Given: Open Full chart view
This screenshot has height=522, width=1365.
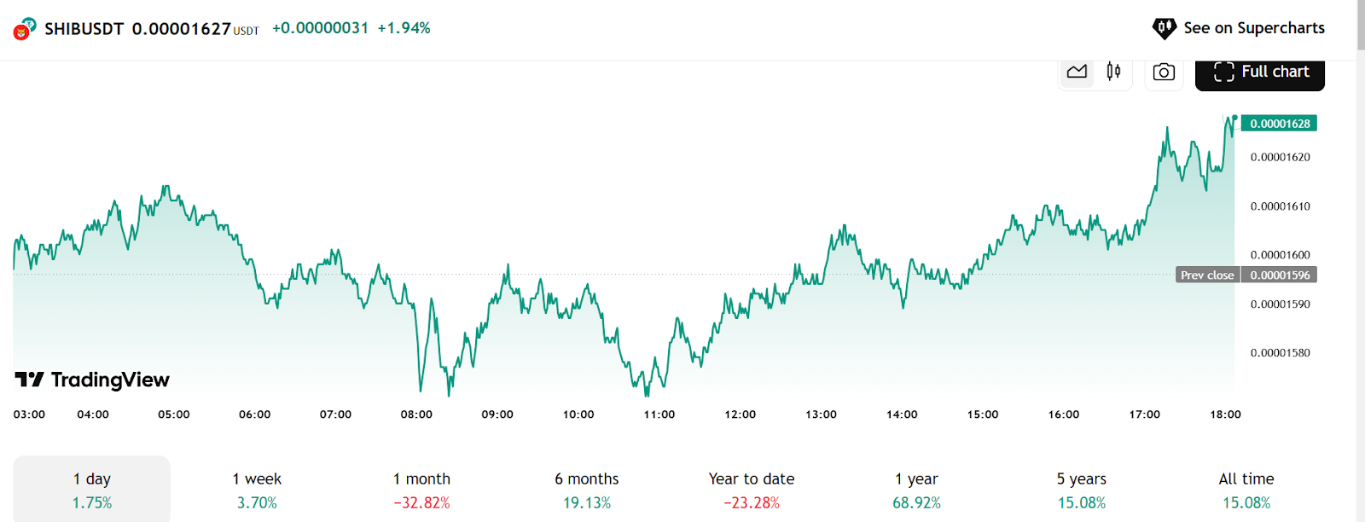Looking at the screenshot, I should point(1260,72).
